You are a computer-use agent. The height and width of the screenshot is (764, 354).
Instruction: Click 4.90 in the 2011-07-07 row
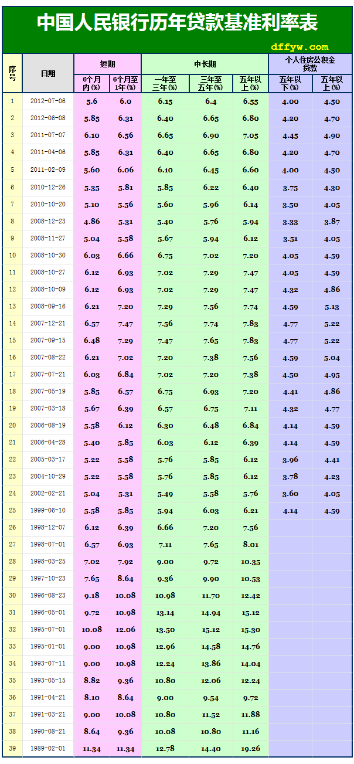coord(332,135)
